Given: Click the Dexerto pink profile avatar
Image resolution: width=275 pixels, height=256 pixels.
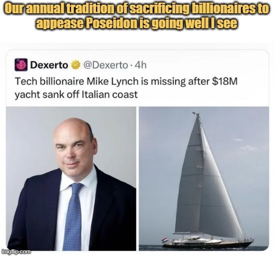Looking at the screenshot, I should 21,65.
